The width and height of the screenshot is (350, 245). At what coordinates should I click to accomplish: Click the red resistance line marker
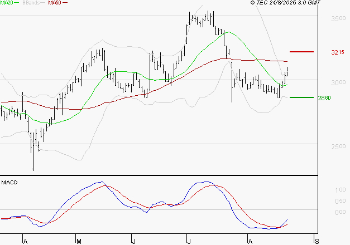[301, 52]
